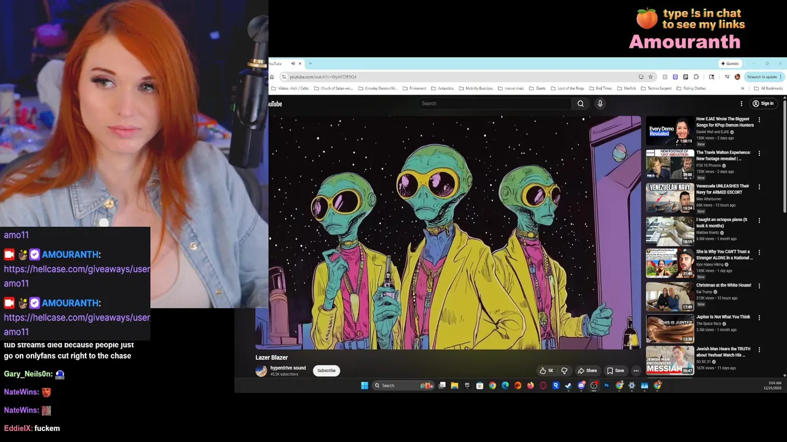Open the All Bookmarks folder

(x=767, y=88)
